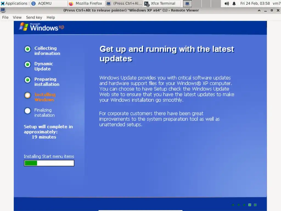Open the Send key menu
Image resolution: width=281 pixels, height=211 pixels.
coord(34,17)
